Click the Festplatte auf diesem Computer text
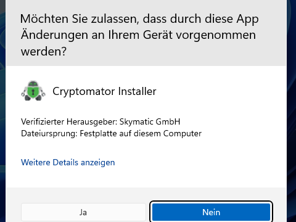Screen dimensions: 296x222 tap(141, 134)
